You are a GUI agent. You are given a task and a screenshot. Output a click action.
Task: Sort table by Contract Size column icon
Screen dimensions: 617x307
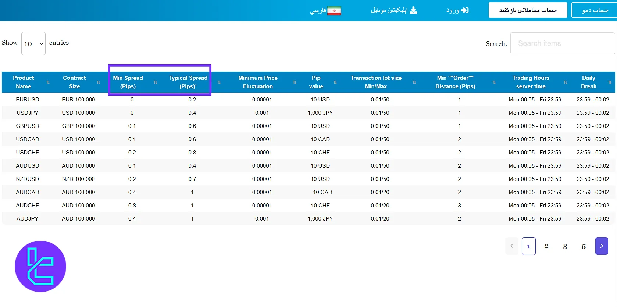coord(98,82)
